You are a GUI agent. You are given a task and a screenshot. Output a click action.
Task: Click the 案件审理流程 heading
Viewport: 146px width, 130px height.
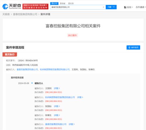15,47
